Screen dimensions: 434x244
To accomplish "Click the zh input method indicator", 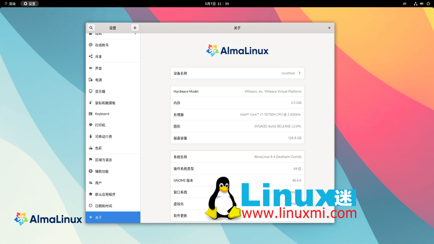I will click(404, 4).
